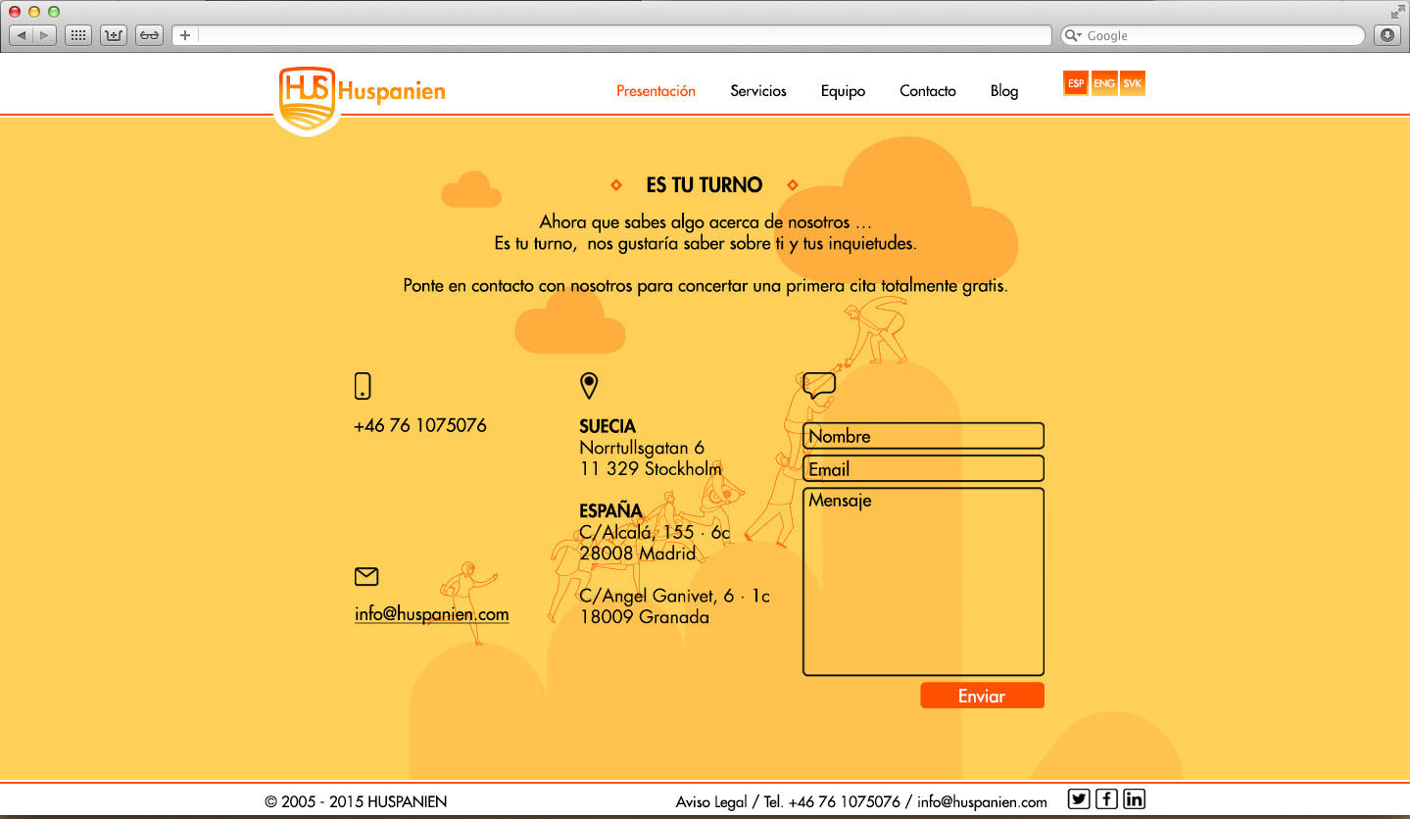Navigate to the Contacto menu item
Viewport: 1410px width, 819px height.
click(x=927, y=90)
